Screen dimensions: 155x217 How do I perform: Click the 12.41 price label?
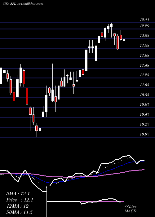point(144,20)
